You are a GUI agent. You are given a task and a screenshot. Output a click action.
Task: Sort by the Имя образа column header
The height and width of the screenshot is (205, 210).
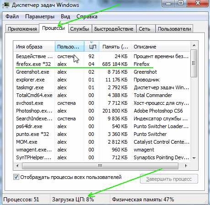pos(34,46)
